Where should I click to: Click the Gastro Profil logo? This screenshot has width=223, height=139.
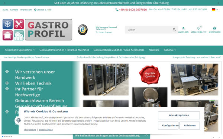37,30
